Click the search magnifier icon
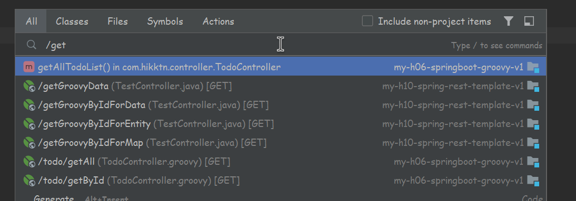 pyautogui.click(x=32, y=45)
